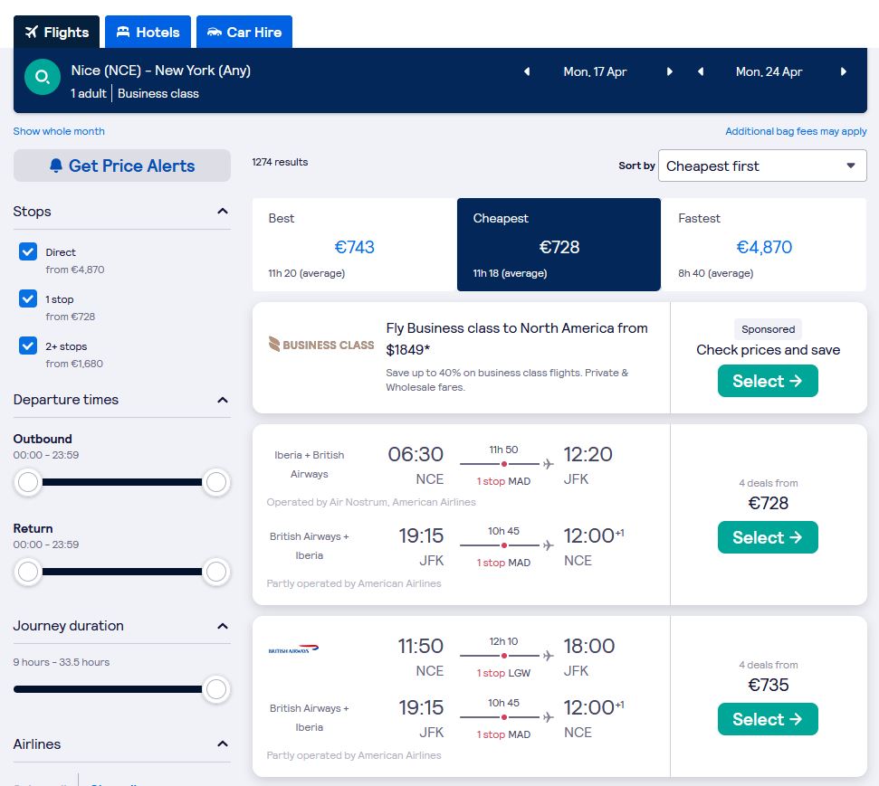This screenshot has width=879, height=786.
Task: Click Operated by Air Nostrum, American Airlines note
Action: tap(371, 502)
